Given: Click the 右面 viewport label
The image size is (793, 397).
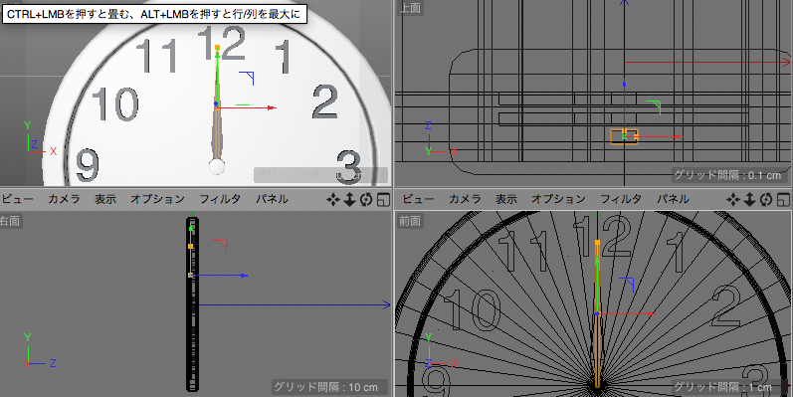Looking at the screenshot, I should click(x=10, y=221).
